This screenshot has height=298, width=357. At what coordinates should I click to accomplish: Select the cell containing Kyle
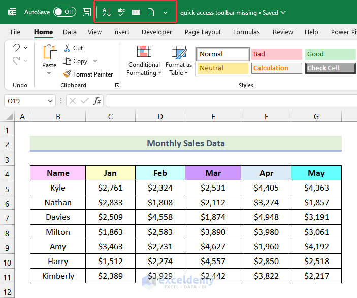58,188
